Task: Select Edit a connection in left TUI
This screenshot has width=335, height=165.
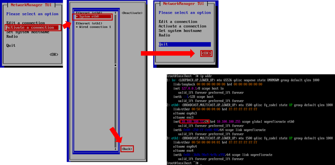Action: pyautogui.click(x=26, y=23)
